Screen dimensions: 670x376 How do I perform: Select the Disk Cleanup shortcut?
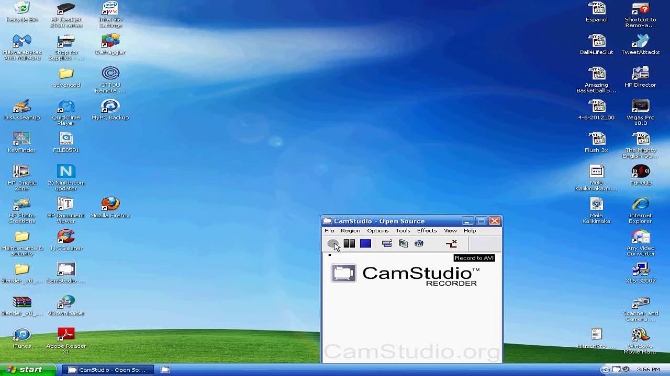tap(22, 110)
